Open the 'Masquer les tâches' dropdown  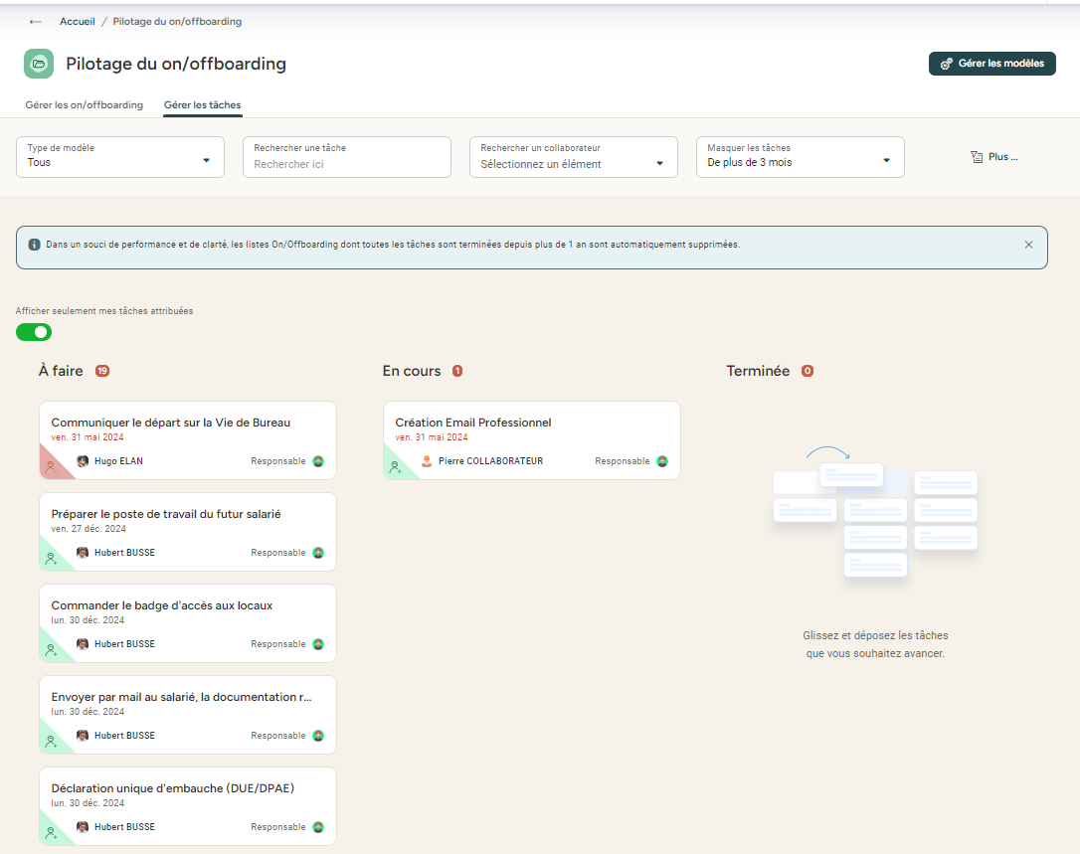(800, 157)
